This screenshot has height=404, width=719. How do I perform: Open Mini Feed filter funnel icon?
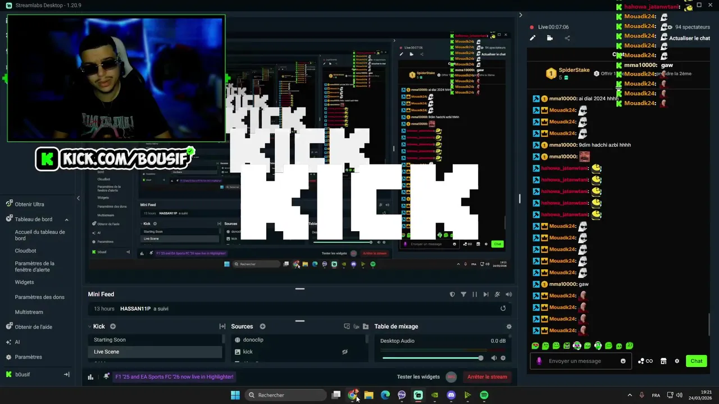pyautogui.click(x=463, y=294)
